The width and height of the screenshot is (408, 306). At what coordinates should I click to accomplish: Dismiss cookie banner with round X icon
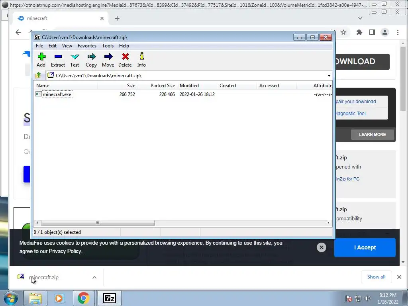(x=322, y=247)
